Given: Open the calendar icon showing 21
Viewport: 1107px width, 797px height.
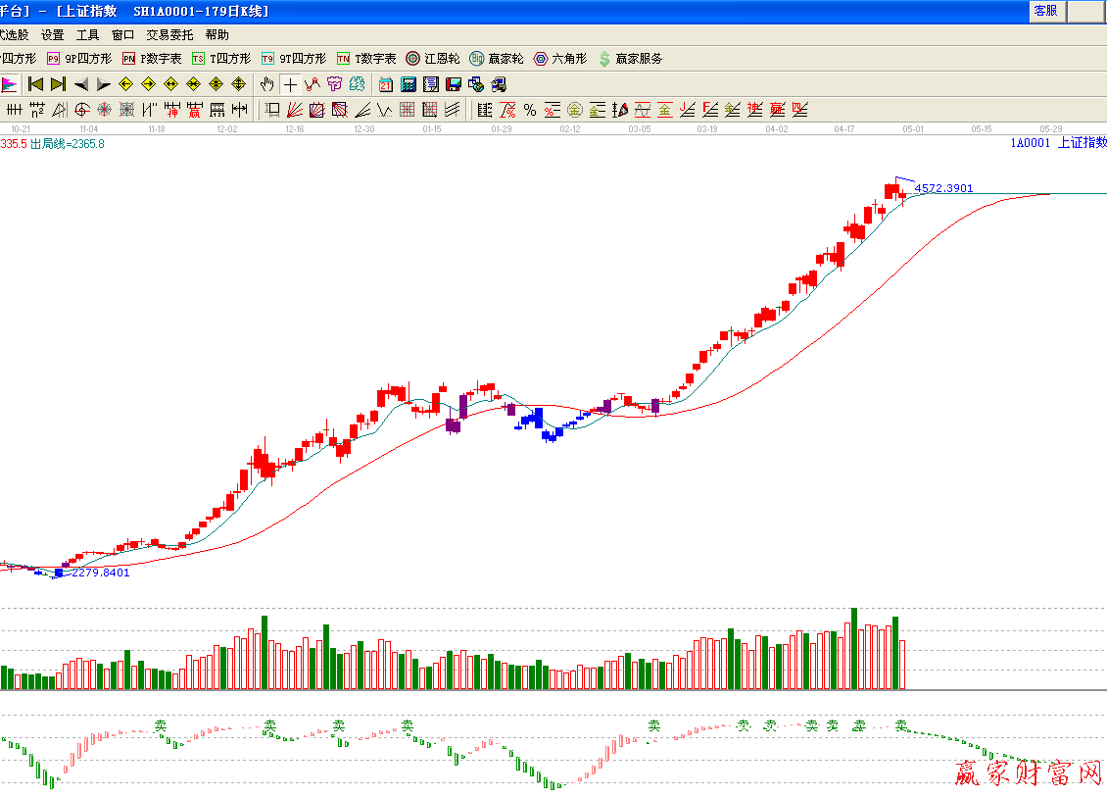Looking at the screenshot, I should coord(386,84).
